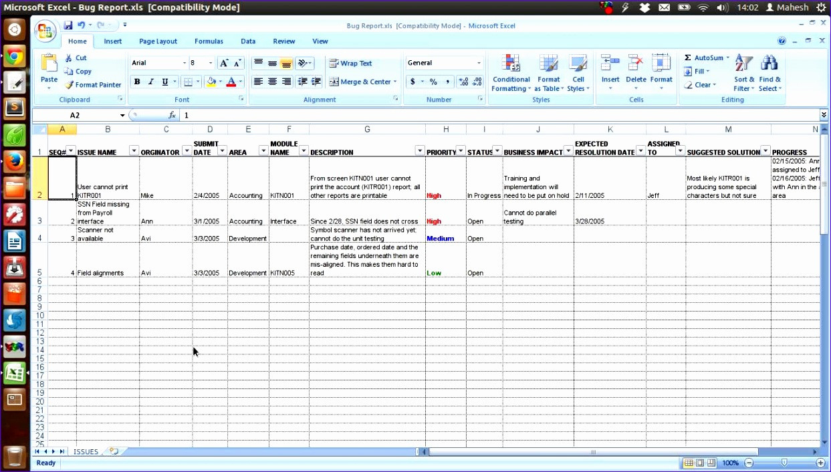The height and width of the screenshot is (472, 831).
Task: Click the Paste icon in Clipboard group
Action: 49,64
